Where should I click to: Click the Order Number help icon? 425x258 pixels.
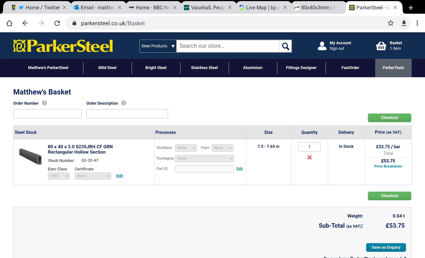(44, 103)
